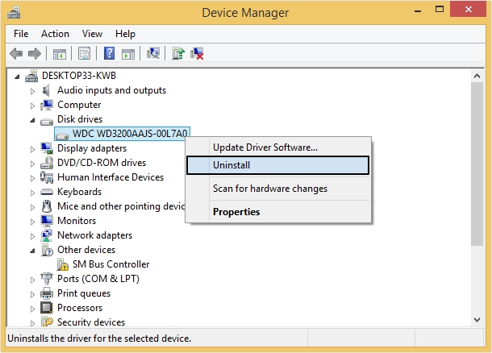Click the SM Bus Controller warning icon
This screenshot has height=353, width=492.
pyautogui.click(x=62, y=264)
